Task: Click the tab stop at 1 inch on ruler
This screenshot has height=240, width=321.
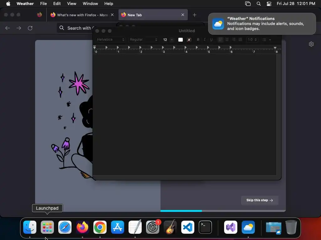Action: 118,47
